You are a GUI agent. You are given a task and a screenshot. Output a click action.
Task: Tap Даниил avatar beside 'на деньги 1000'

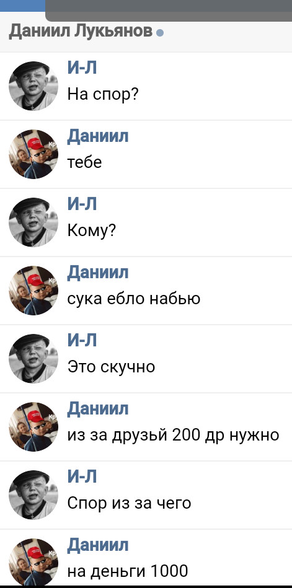pyautogui.click(x=33, y=563)
